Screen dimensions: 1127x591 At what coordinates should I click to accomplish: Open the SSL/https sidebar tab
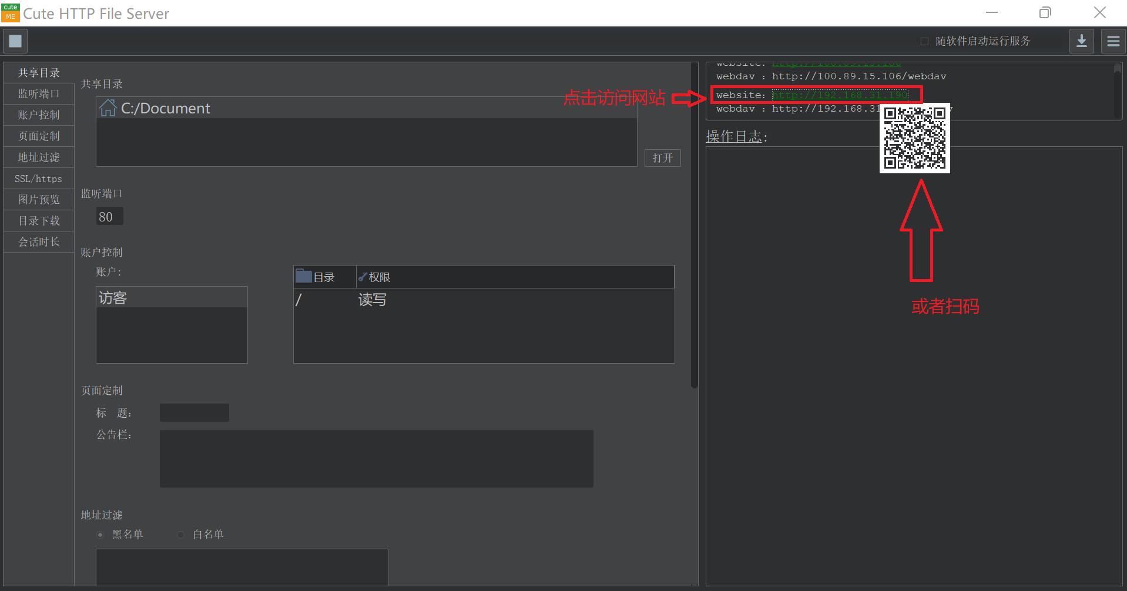click(x=39, y=179)
